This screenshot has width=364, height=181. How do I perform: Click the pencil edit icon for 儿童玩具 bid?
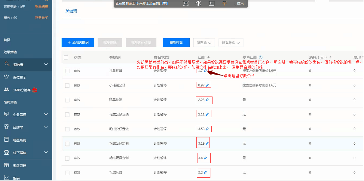[x=205, y=71]
